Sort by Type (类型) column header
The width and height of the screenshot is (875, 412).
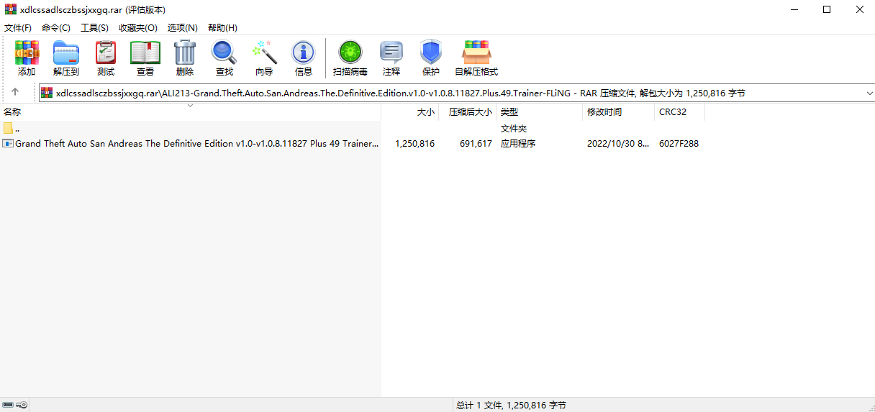pyautogui.click(x=539, y=112)
